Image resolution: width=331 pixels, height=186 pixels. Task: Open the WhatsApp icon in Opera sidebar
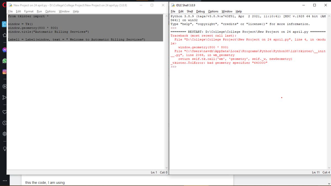[x=4, y=61]
